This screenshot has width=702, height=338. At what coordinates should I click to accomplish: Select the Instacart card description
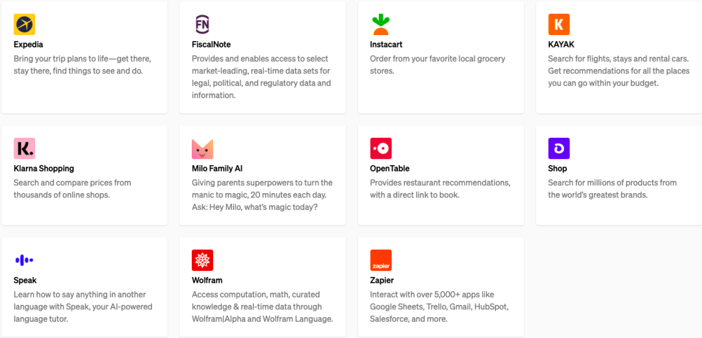437,64
